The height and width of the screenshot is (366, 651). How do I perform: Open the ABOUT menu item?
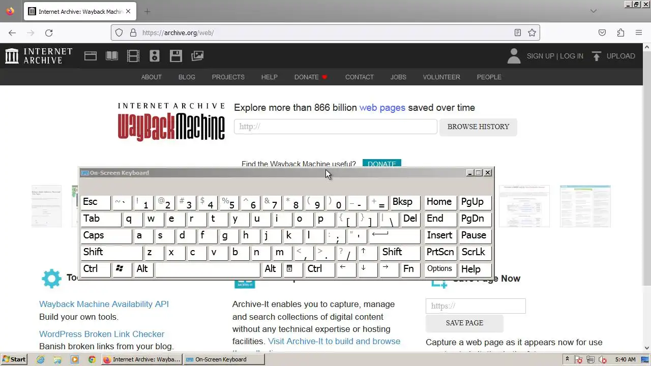(x=152, y=77)
